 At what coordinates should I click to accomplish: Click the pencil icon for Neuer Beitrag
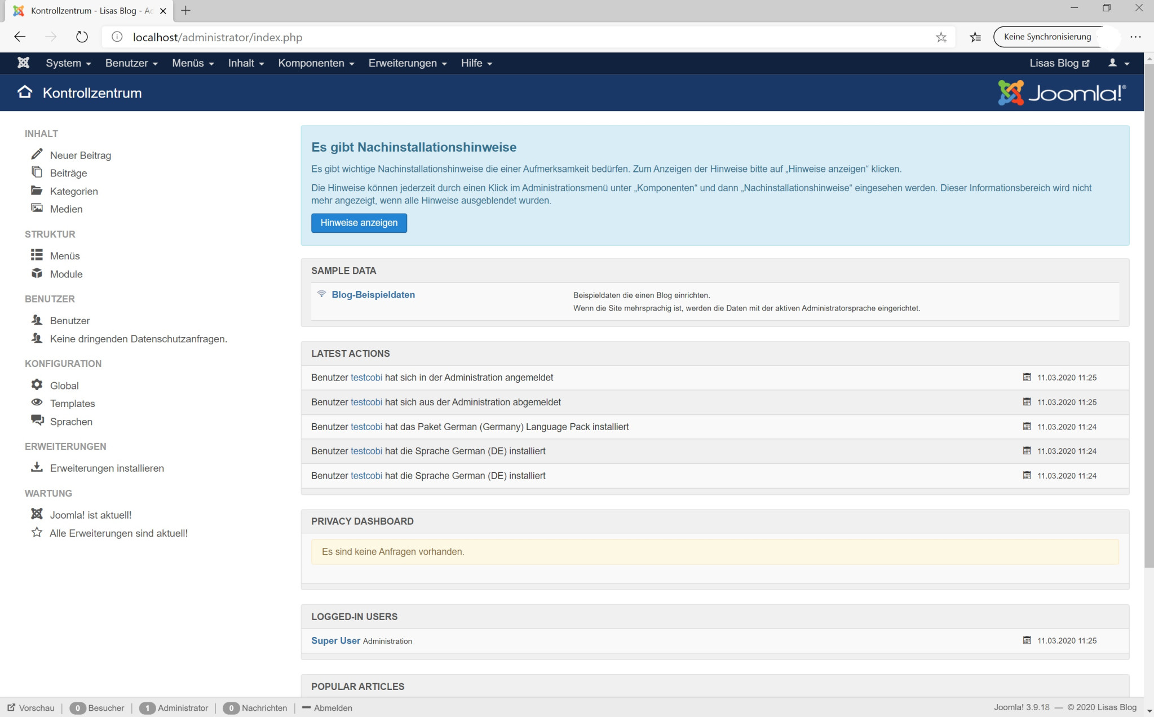37,154
